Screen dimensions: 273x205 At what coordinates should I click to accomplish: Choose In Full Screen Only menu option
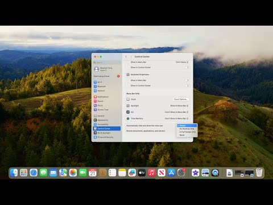click(x=187, y=132)
